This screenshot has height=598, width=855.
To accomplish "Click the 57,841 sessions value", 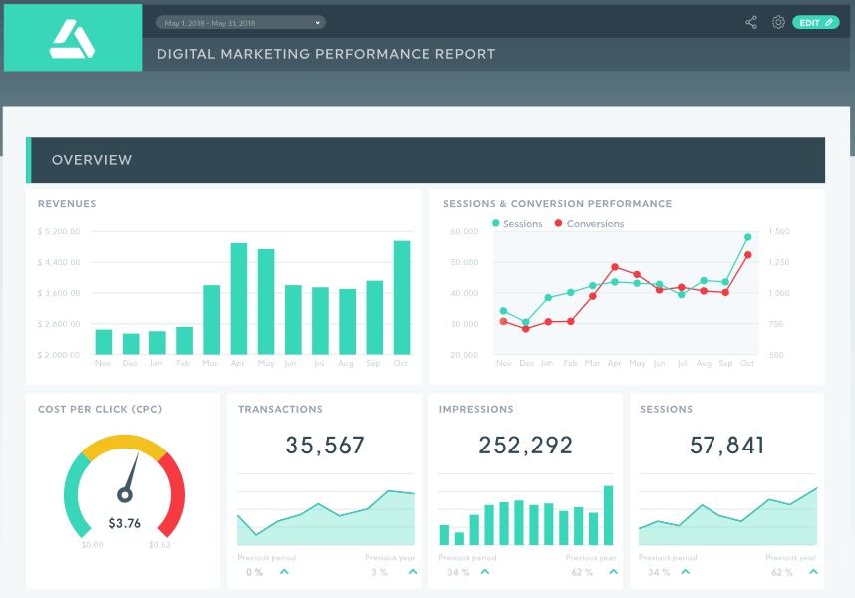I will click(726, 446).
